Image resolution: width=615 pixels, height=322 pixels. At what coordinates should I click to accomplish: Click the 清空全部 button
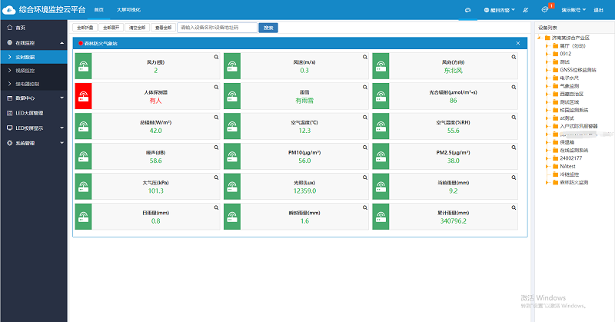click(x=138, y=28)
